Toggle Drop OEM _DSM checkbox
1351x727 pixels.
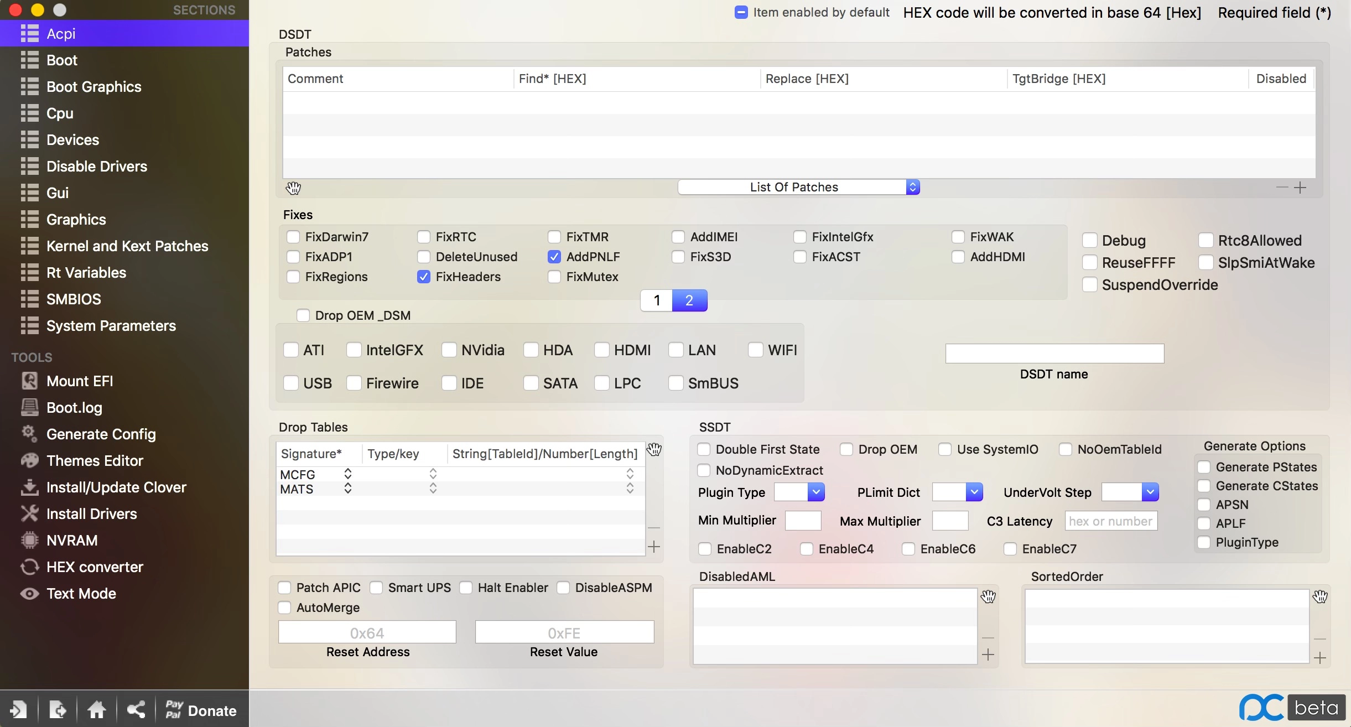[303, 315]
